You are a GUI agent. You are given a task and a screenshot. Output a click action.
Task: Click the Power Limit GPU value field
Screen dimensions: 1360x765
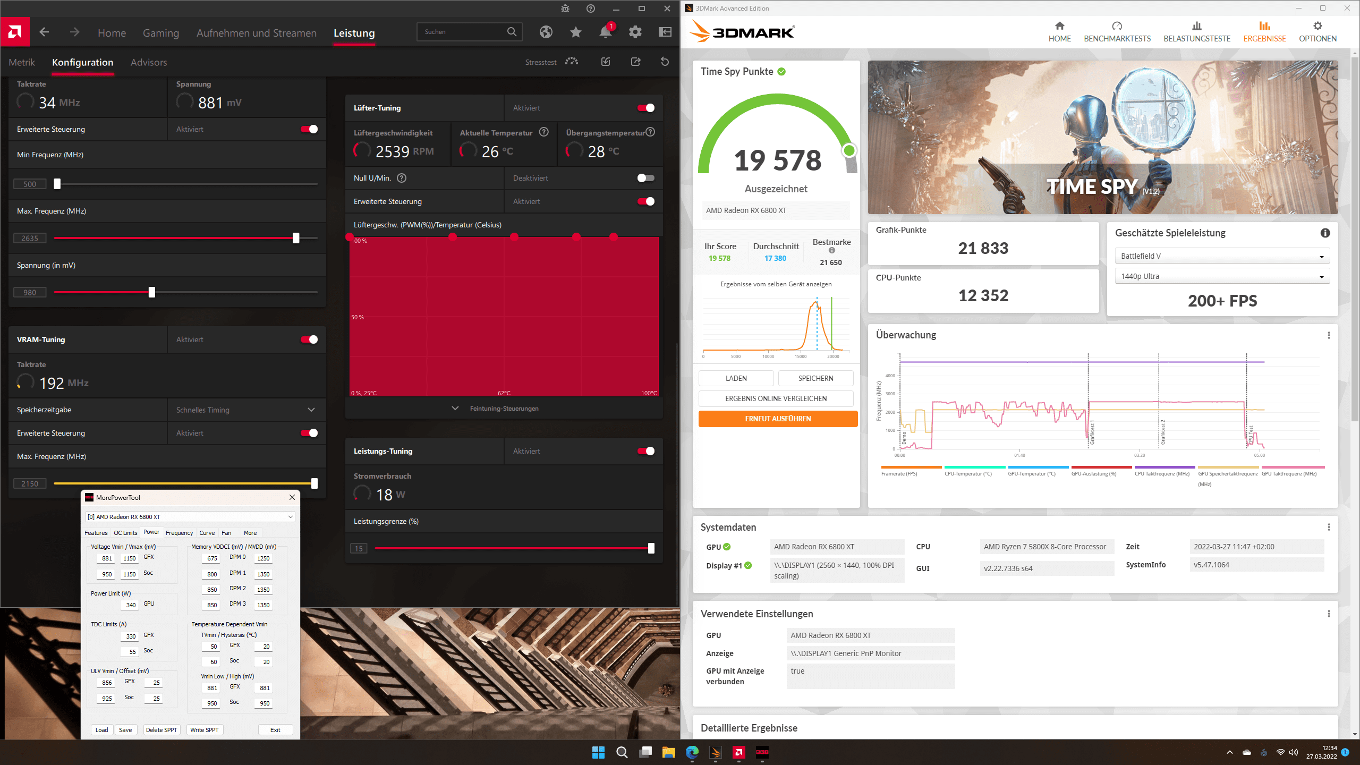[130, 605]
